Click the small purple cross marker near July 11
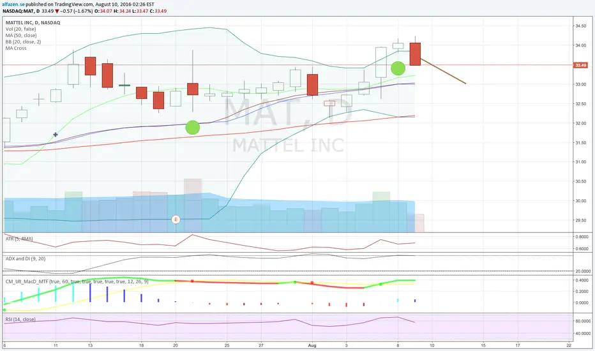 click(x=56, y=134)
